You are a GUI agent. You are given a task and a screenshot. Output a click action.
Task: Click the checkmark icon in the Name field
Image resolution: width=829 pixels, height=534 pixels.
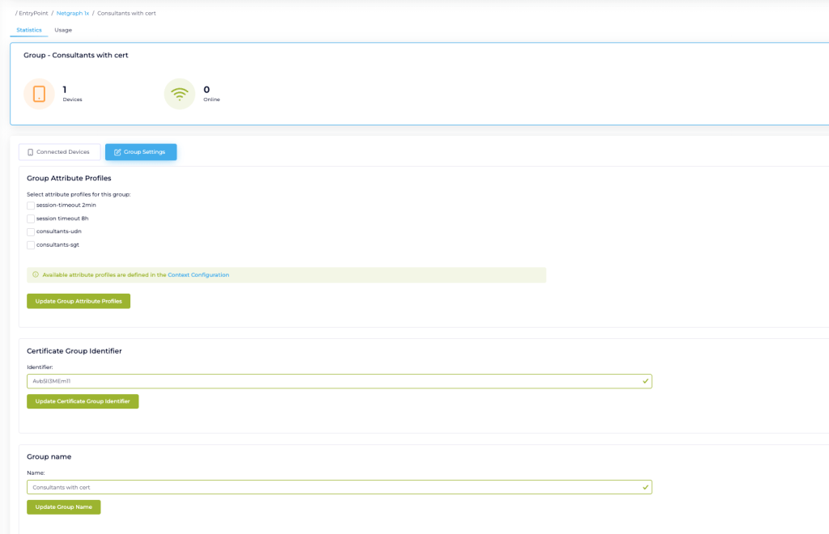click(x=644, y=488)
